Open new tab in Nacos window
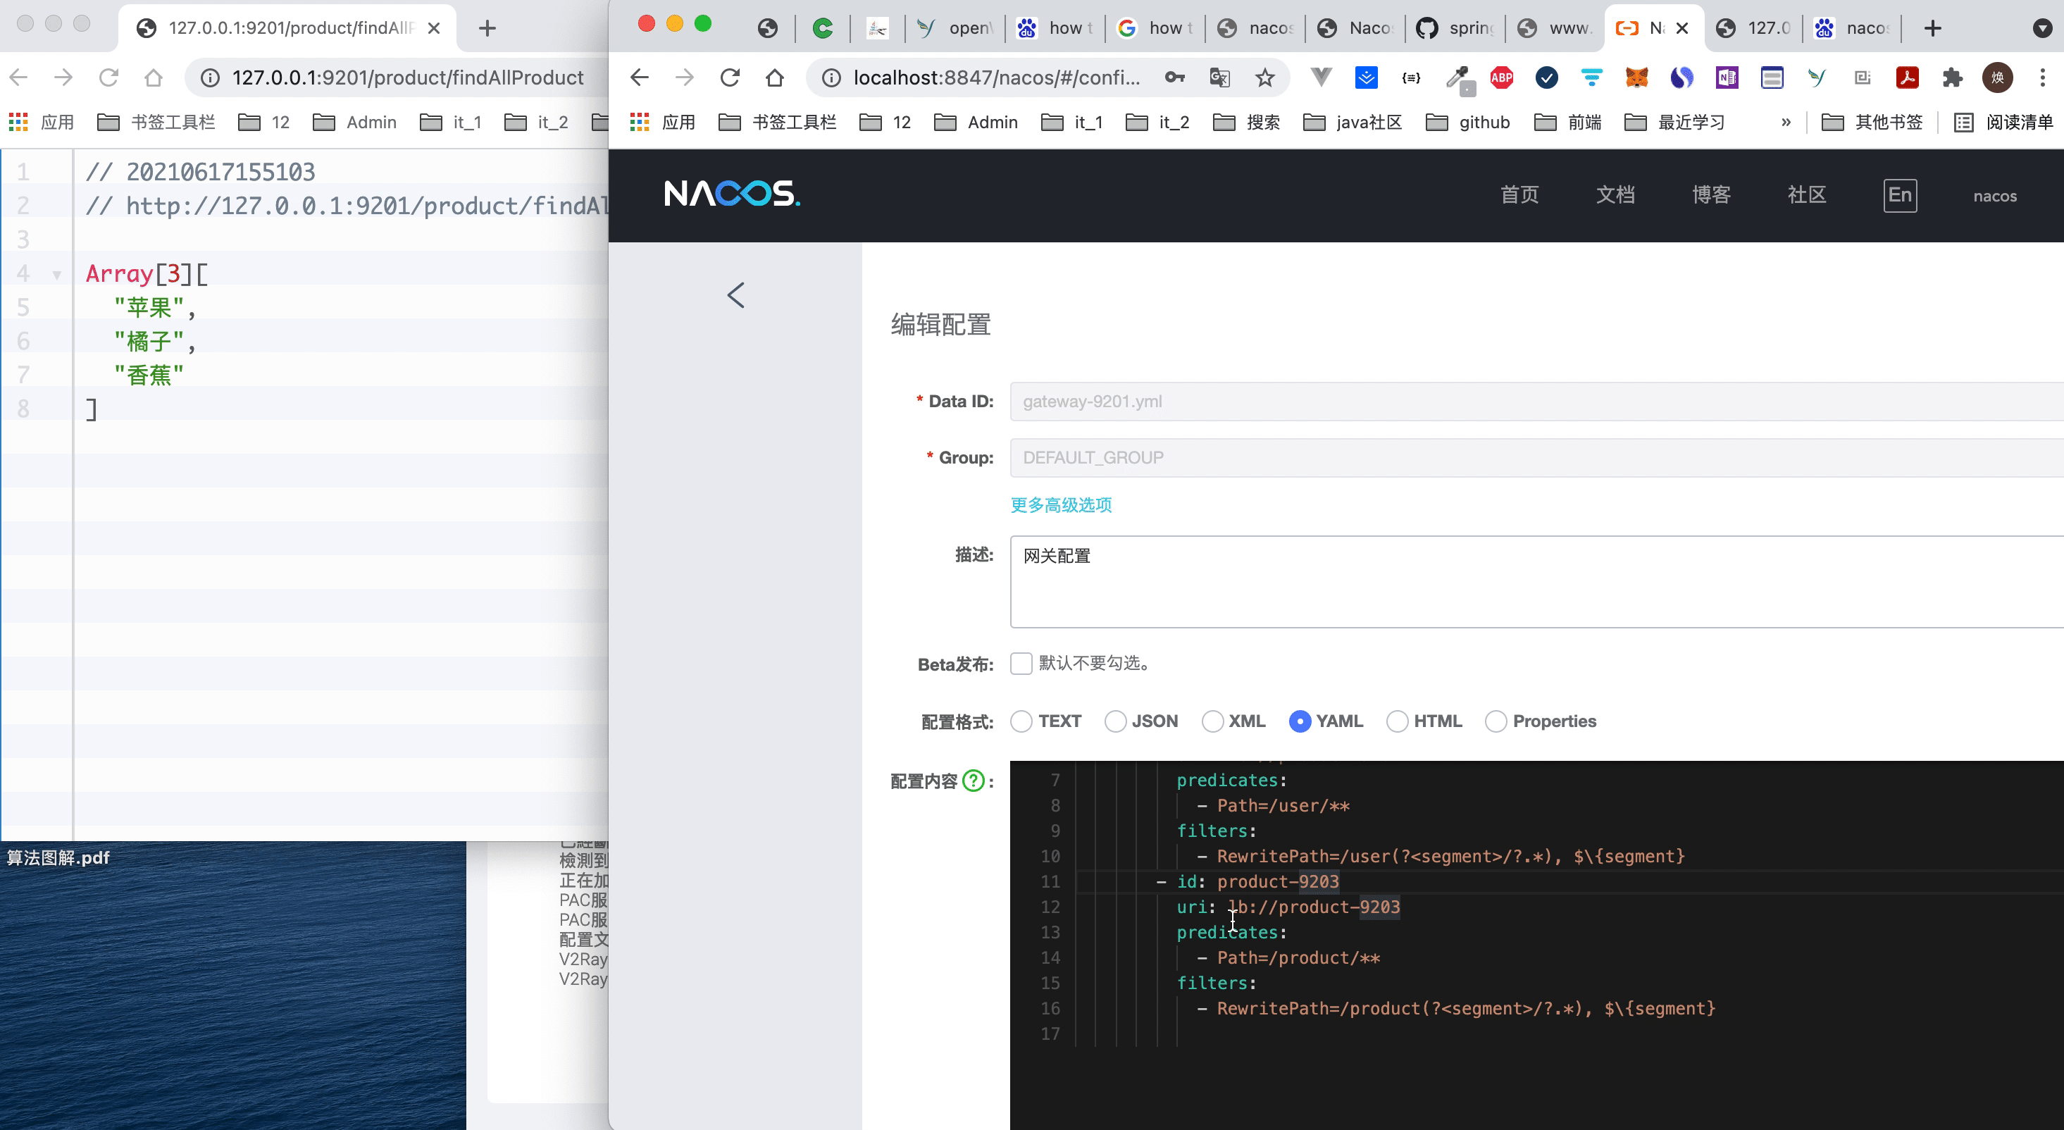The height and width of the screenshot is (1130, 2064). click(x=1934, y=29)
